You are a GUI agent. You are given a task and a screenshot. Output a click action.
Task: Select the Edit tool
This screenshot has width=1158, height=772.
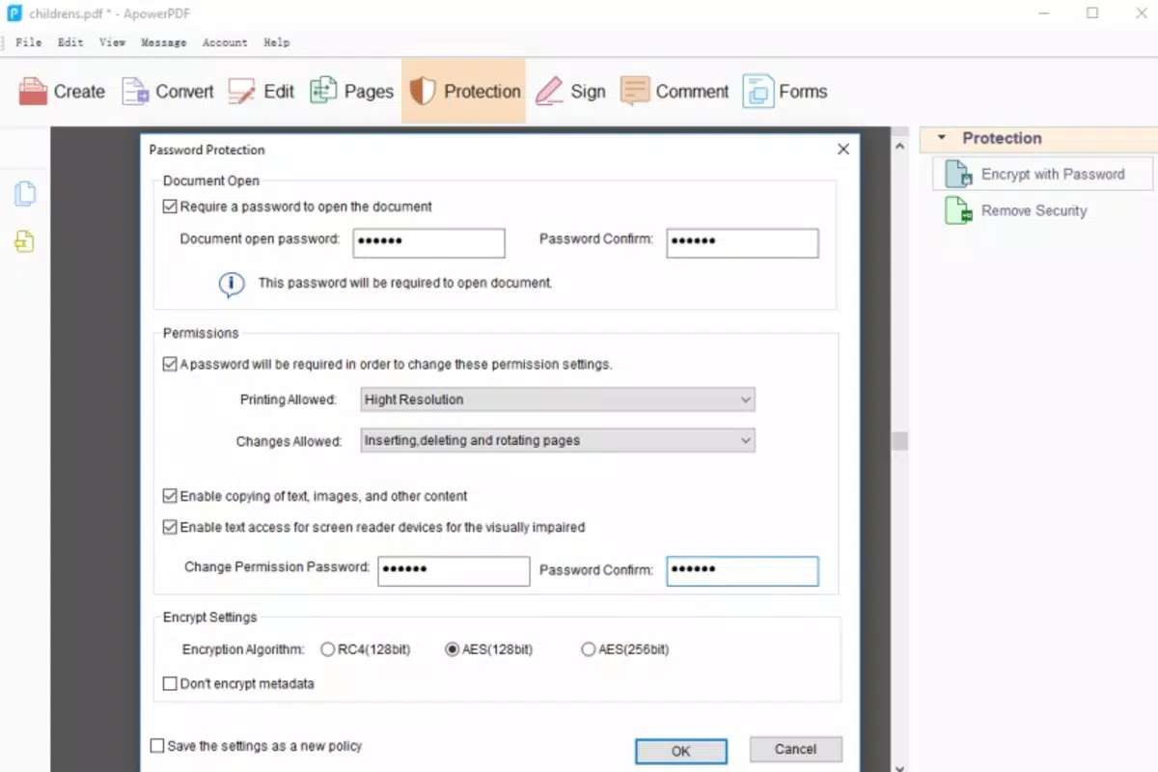point(261,92)
